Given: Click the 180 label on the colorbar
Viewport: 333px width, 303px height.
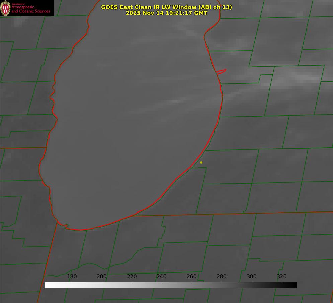Looking at the screenshot, I should pos(72,277).
